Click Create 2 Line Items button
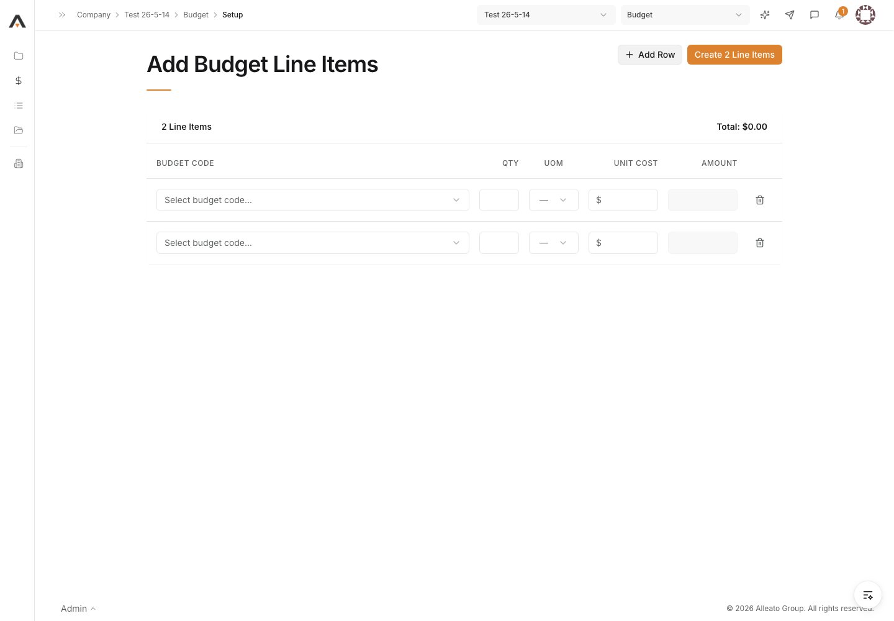 734,55
